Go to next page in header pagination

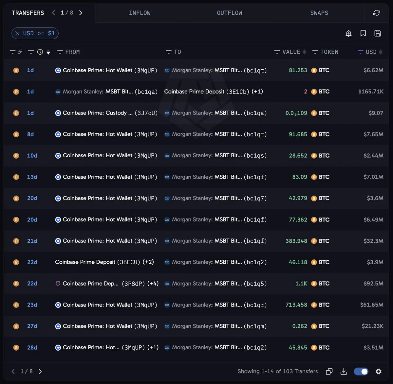point(81,13)
